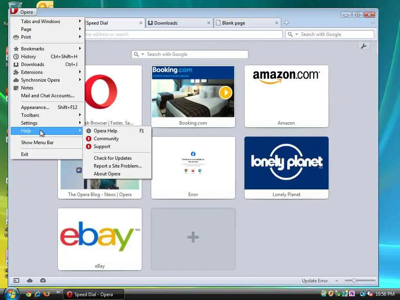Click the info icon beside Opera Help
Image resolution: width=400 pixels, height=300 pixels.
click(x=89, y=131)
